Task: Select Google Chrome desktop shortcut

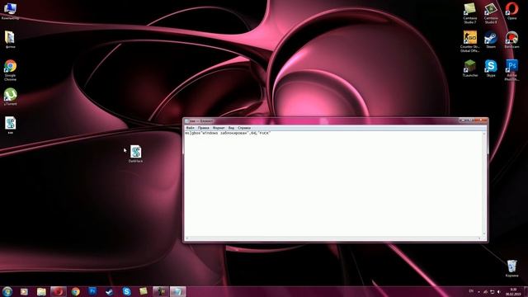Action: coord(10,70)
